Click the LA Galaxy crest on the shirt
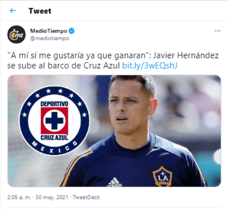 pyautogui.click(x=163, y=176)
